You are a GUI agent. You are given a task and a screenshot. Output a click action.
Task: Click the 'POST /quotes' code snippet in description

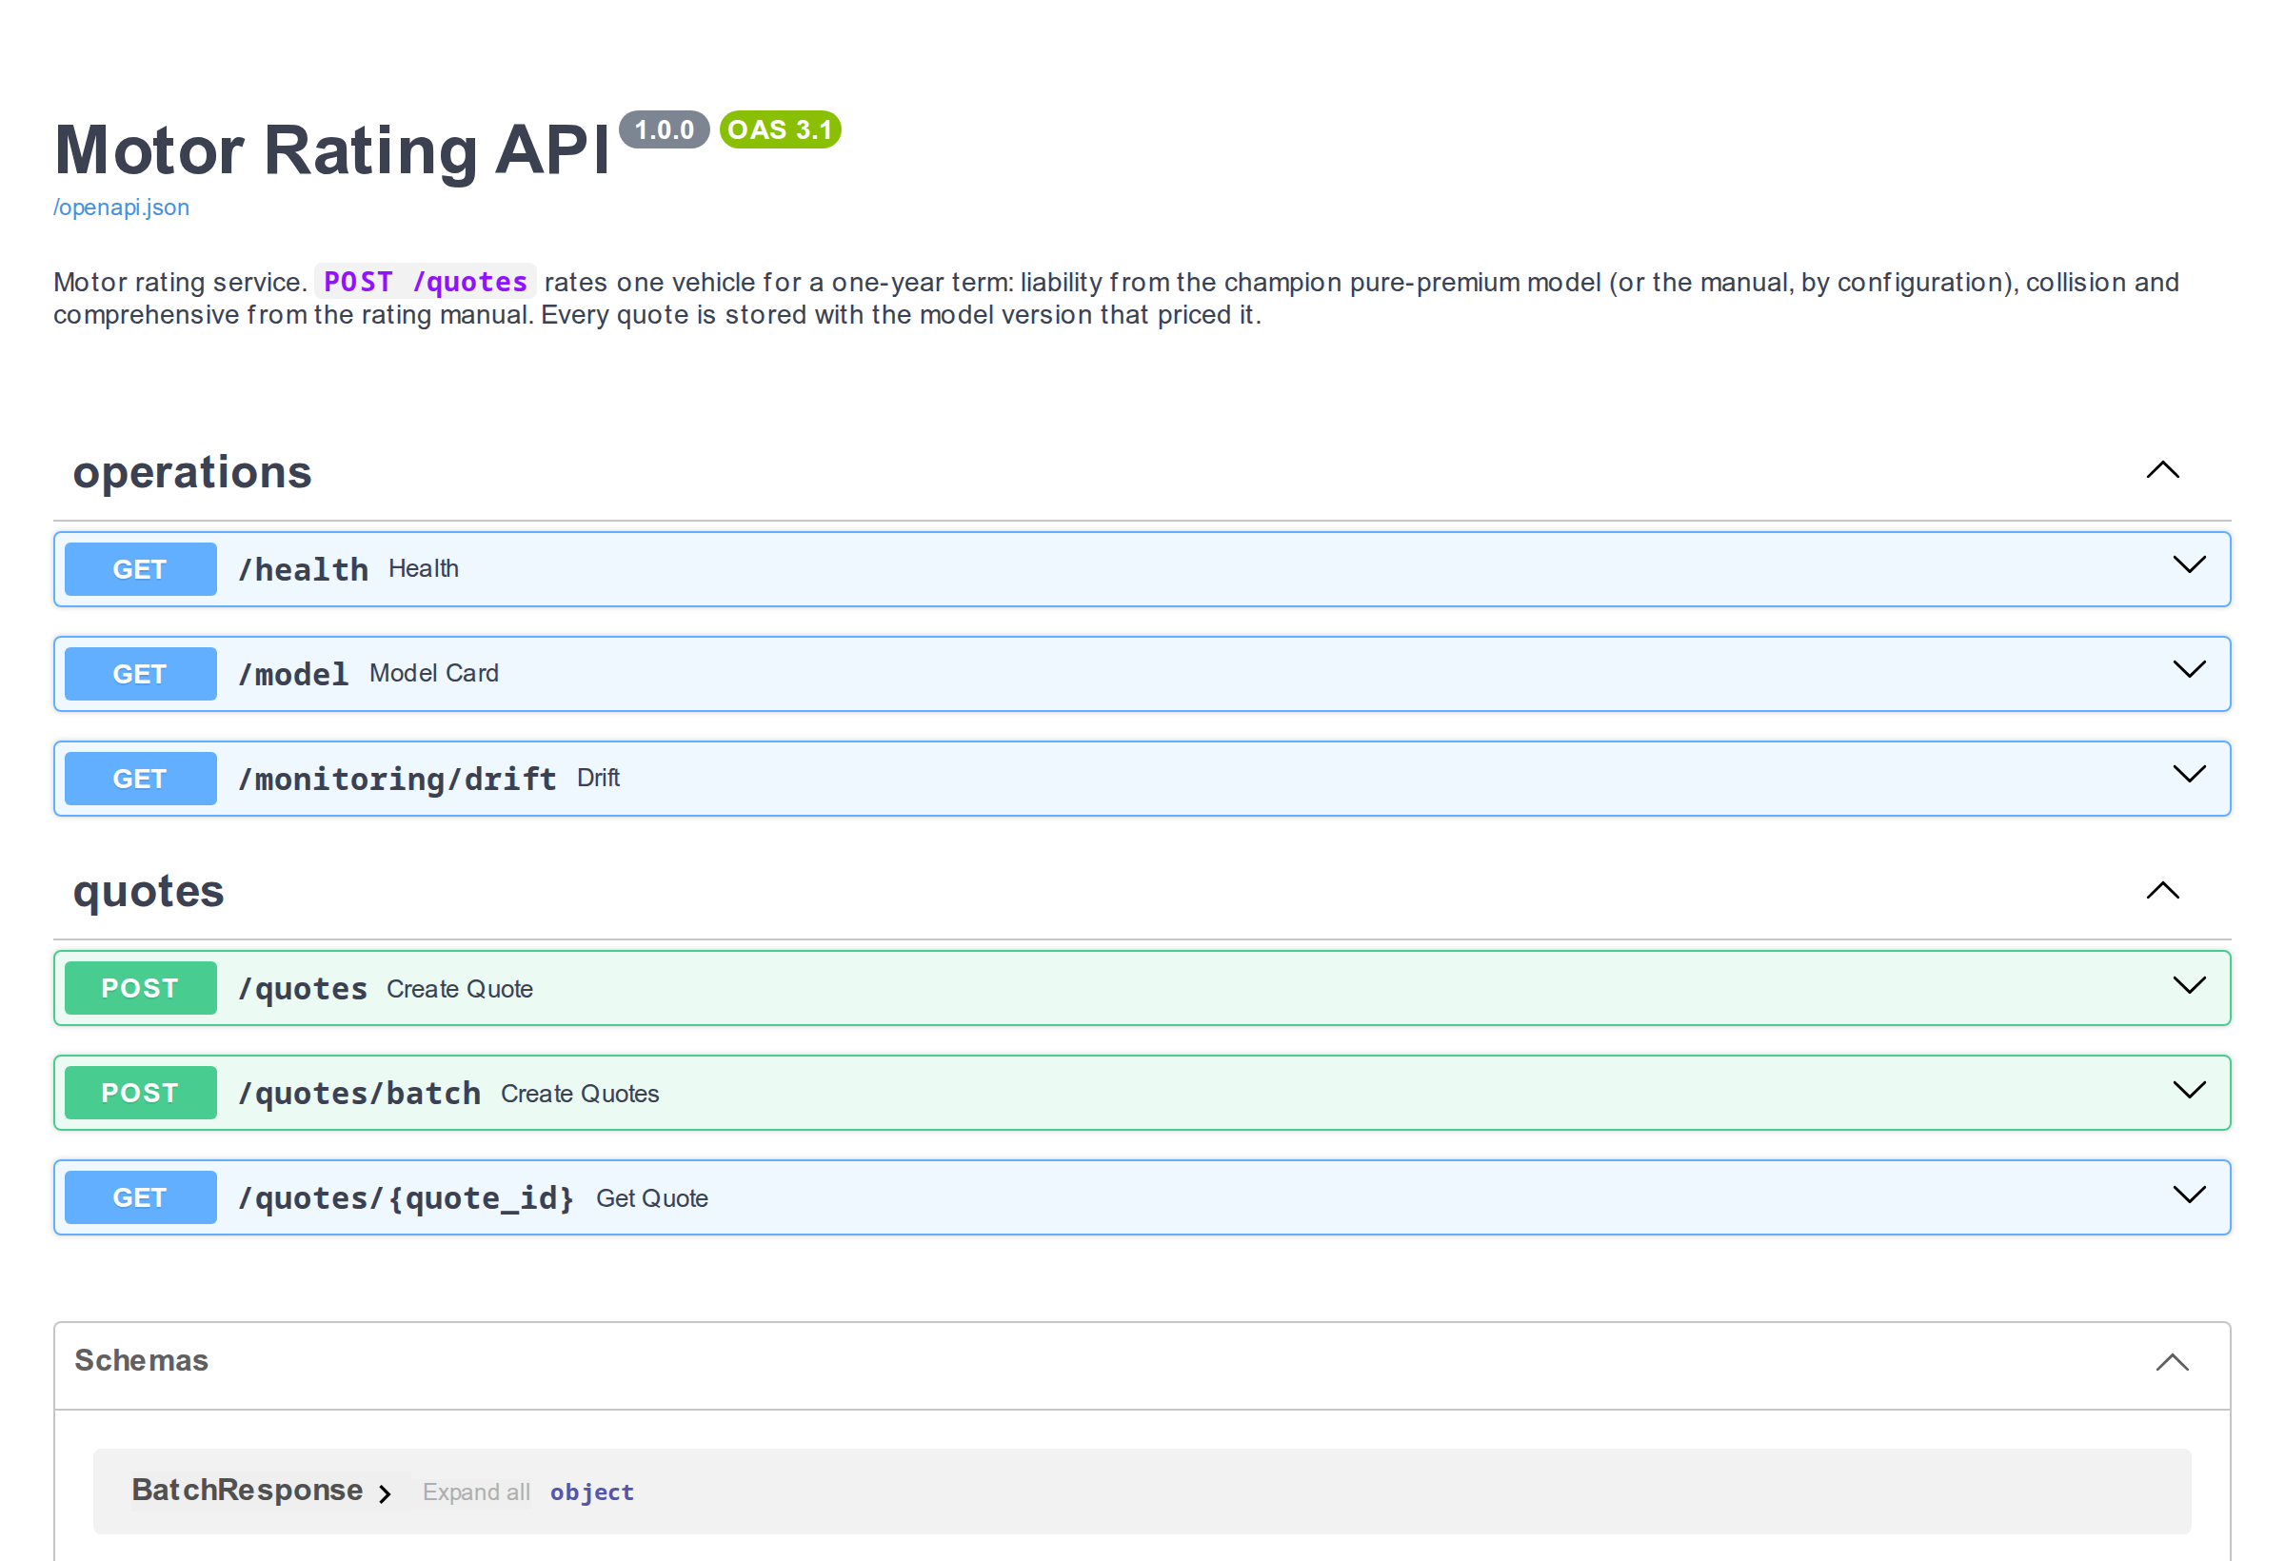[426, 282]
